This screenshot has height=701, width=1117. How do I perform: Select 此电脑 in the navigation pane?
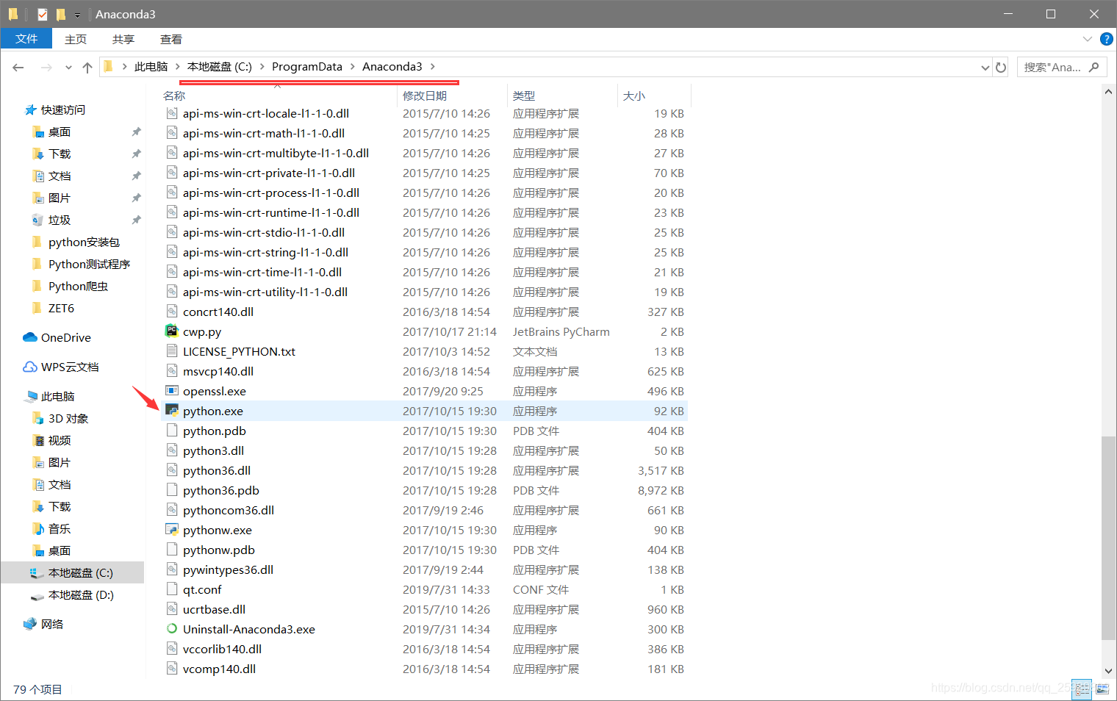point(57,397)
